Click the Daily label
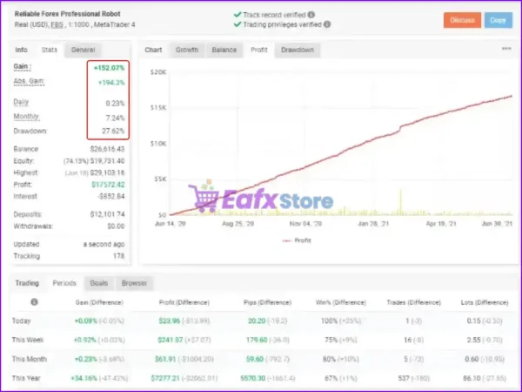Viewport: 522px width, 392px height. click(21, 102)
